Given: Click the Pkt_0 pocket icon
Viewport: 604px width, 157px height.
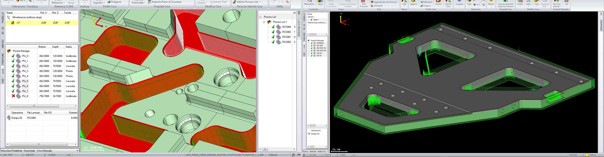Looking at the screenshot, I should tap(18, 56).
